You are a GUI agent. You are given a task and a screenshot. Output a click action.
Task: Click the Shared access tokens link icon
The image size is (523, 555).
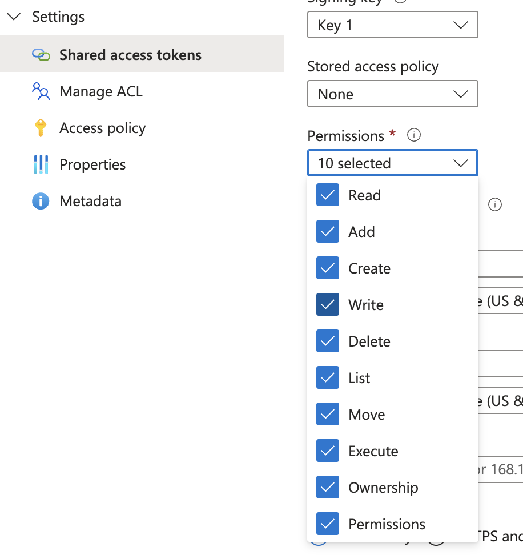coord(42,54)
